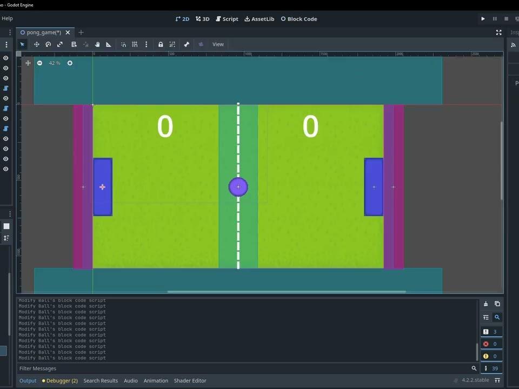Clear the Output log messages
Viewport: 519px width, 389px height.
pyautogui.click(x=485, y=304)
